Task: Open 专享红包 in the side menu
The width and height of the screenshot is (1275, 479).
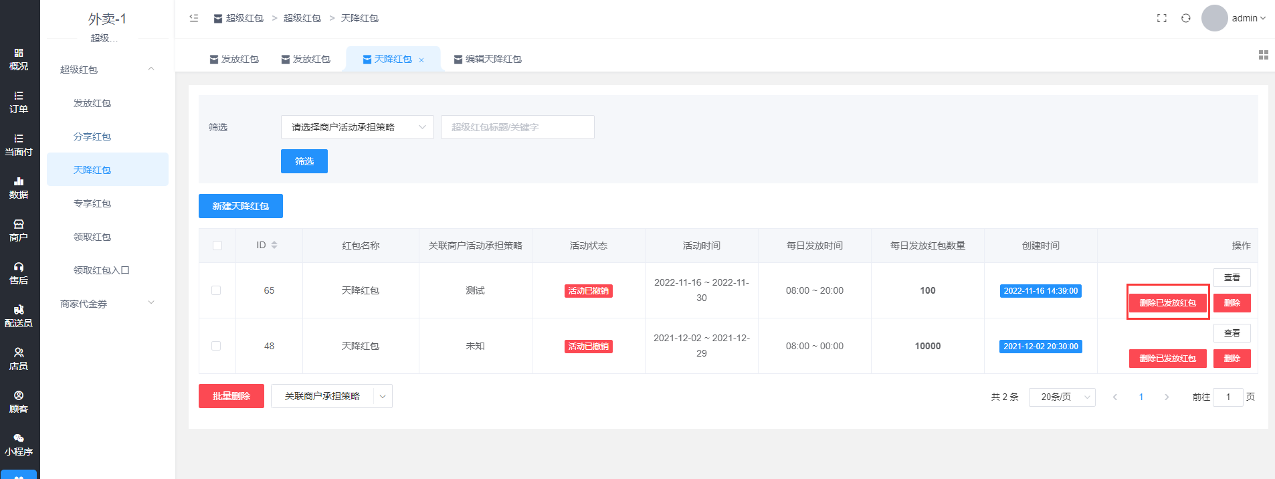Action: (92, 203)
